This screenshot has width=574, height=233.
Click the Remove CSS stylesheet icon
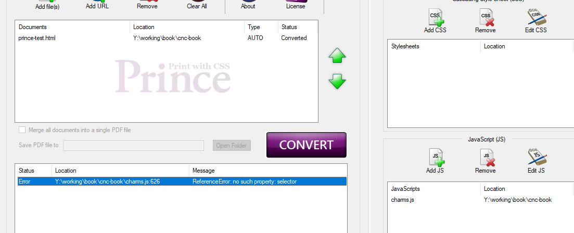[485, 20]
